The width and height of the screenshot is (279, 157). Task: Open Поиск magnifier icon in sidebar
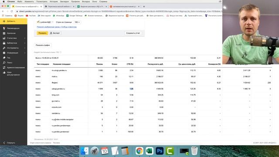tap(4, 63)
